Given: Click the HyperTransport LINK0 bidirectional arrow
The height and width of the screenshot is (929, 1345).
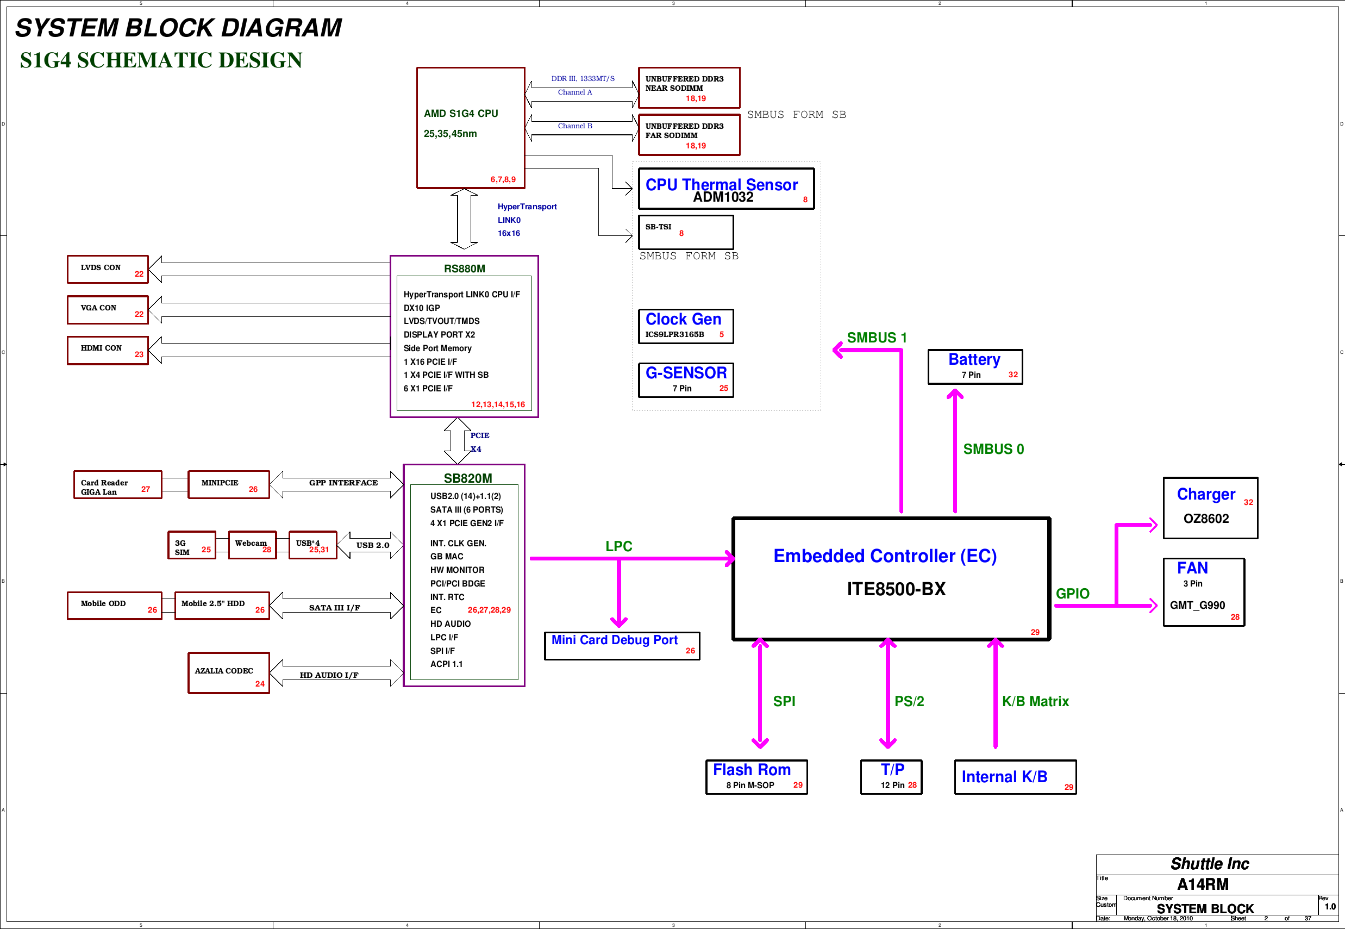Looking at the screenshot, I should (464, 220).
